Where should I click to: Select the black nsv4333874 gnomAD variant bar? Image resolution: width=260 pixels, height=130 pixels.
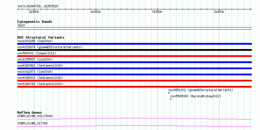tap(134, 50)
